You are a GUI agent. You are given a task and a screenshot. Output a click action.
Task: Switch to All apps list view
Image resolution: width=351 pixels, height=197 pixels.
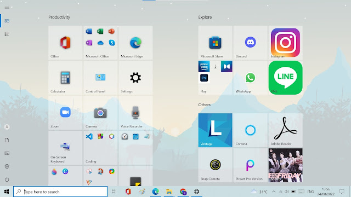7,34
